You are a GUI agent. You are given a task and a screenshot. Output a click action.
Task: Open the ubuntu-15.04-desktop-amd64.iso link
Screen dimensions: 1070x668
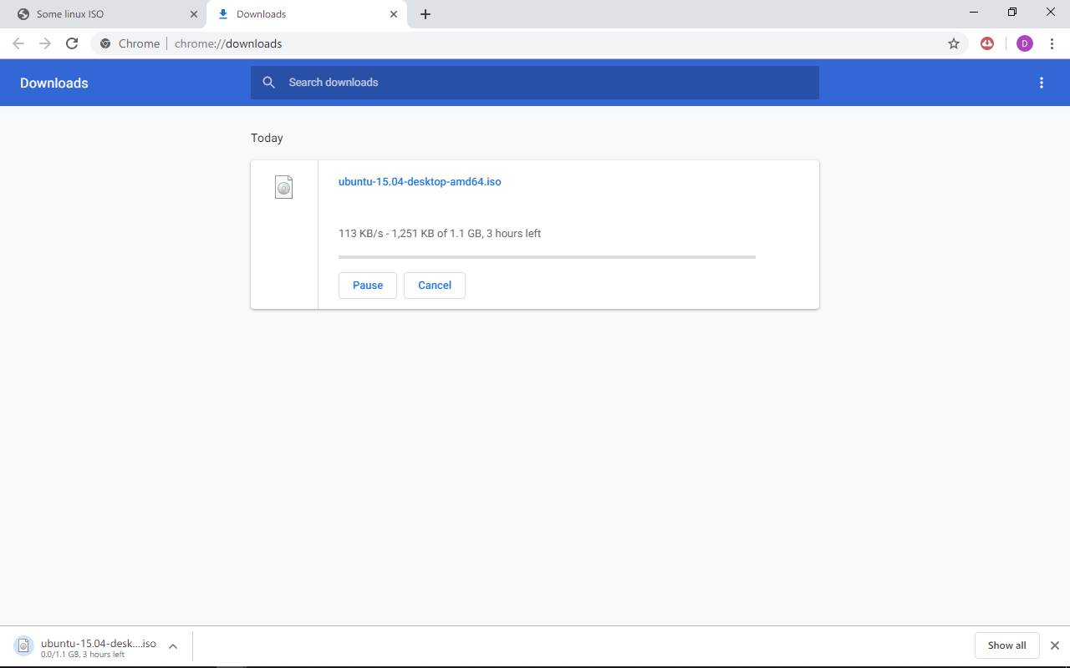pyautogui.click(x=420, y=181)
